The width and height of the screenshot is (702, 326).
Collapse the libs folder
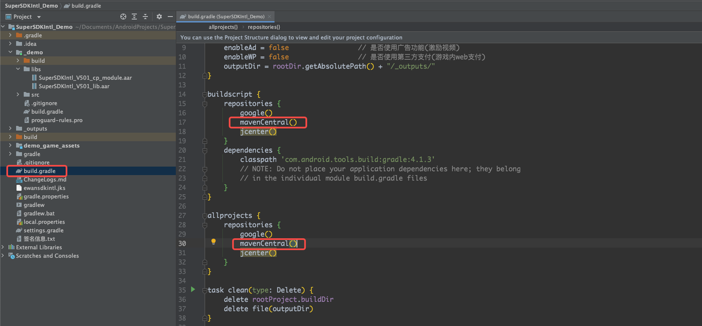point(18,69)
